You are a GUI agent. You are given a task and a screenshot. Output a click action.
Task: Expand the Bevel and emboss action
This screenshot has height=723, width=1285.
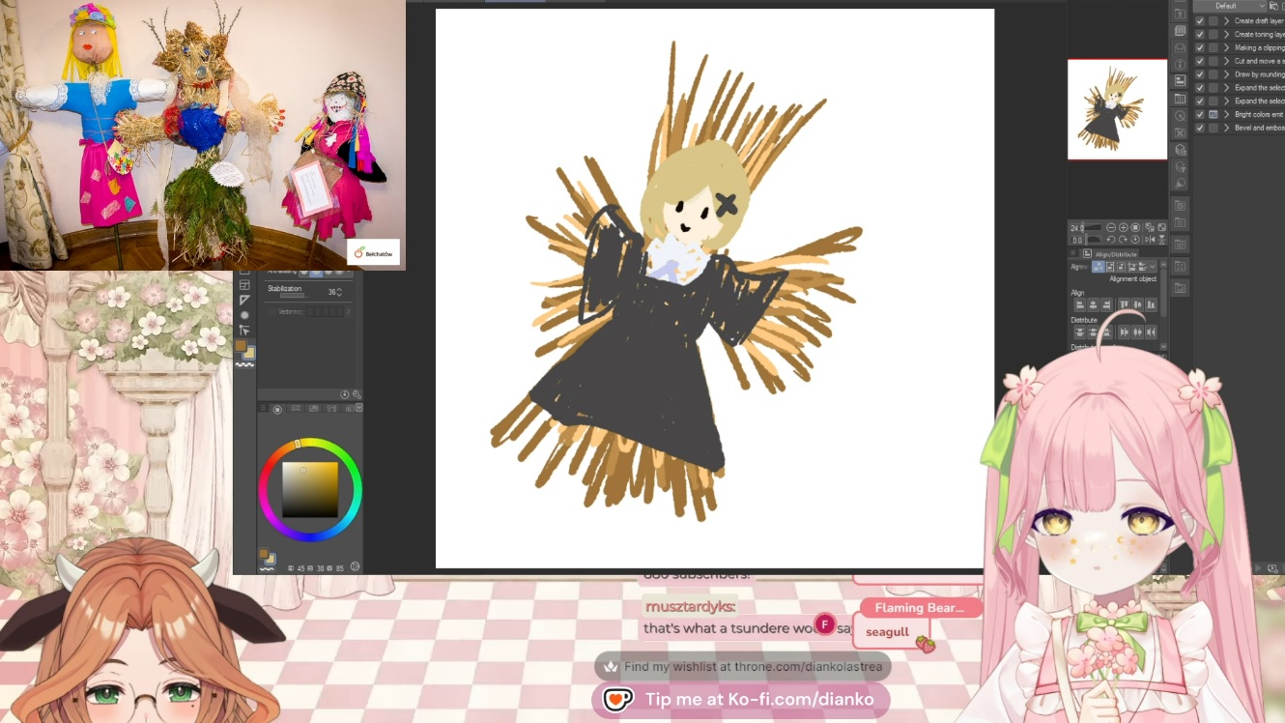tap(1226, 128)
